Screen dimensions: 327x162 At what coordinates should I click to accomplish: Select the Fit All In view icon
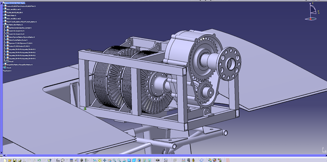(100, 160)
